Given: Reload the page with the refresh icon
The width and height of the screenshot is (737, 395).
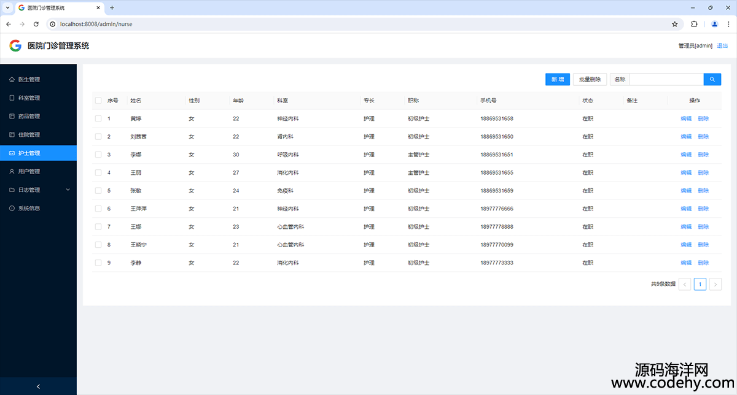Looking at the screenshot, I should pyautogui.click(x=36, y=24).
